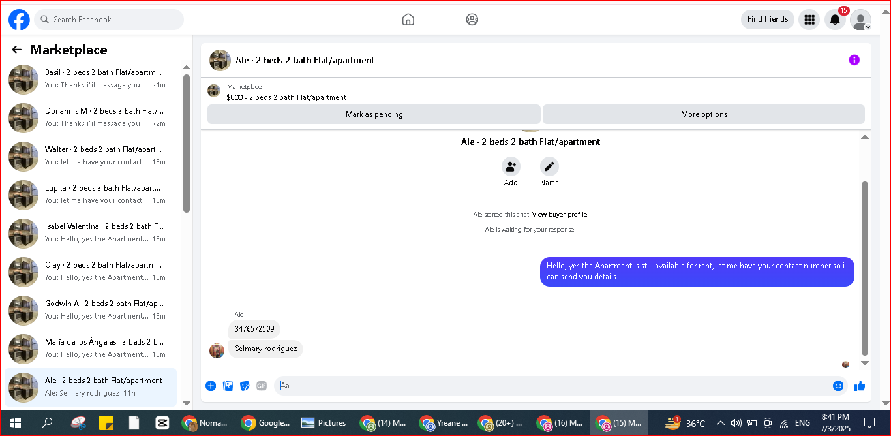Open Olay conversation
The height and width of the screenshot is (436, 891).
91,272
